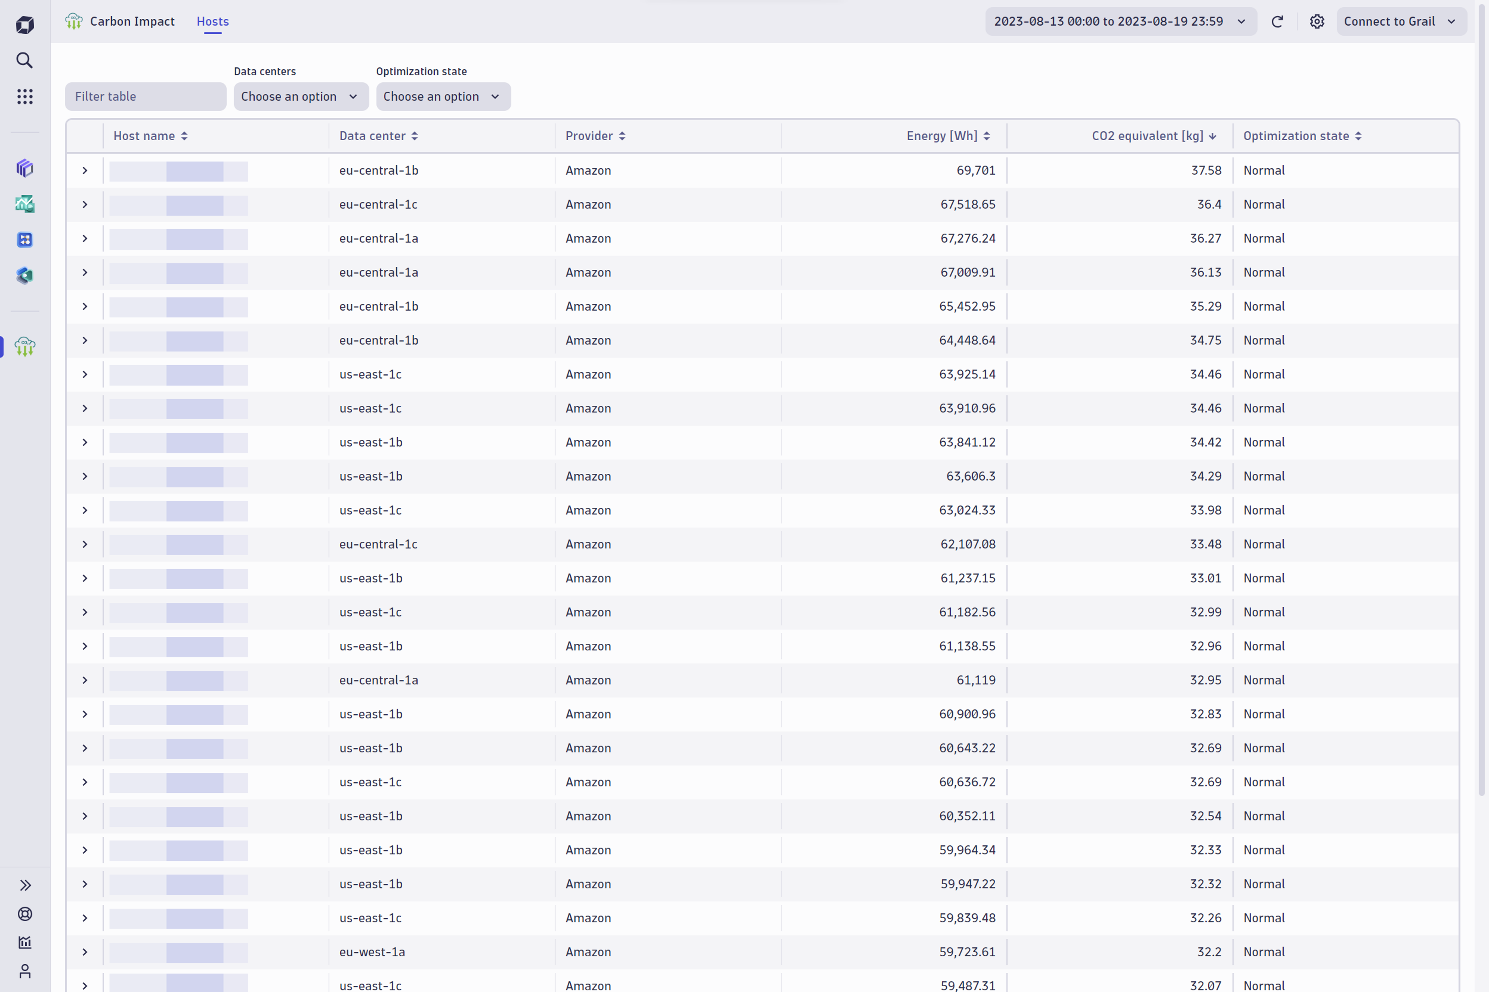Open the Data centers dropdown

[301, 96]
